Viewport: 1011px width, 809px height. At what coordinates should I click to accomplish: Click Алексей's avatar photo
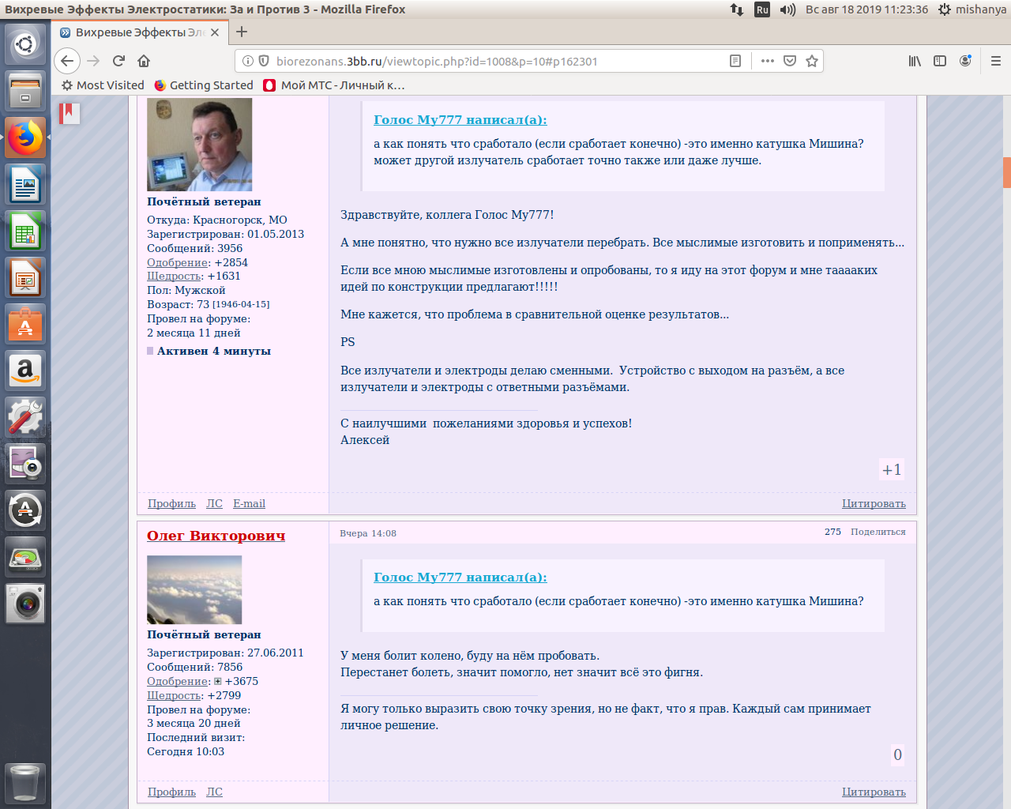pyautogui.click(x=199, y=144)
